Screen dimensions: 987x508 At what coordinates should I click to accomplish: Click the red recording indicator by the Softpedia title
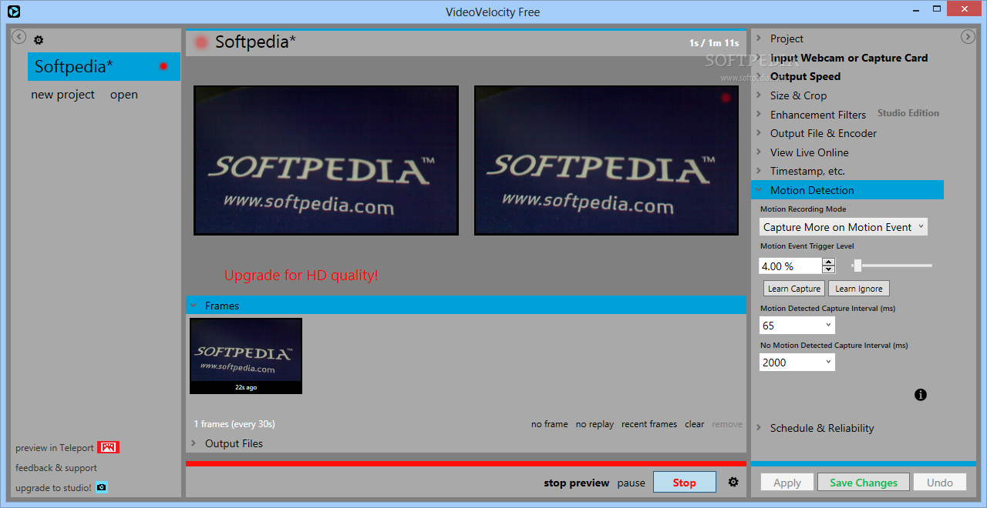tap(201, 42)
